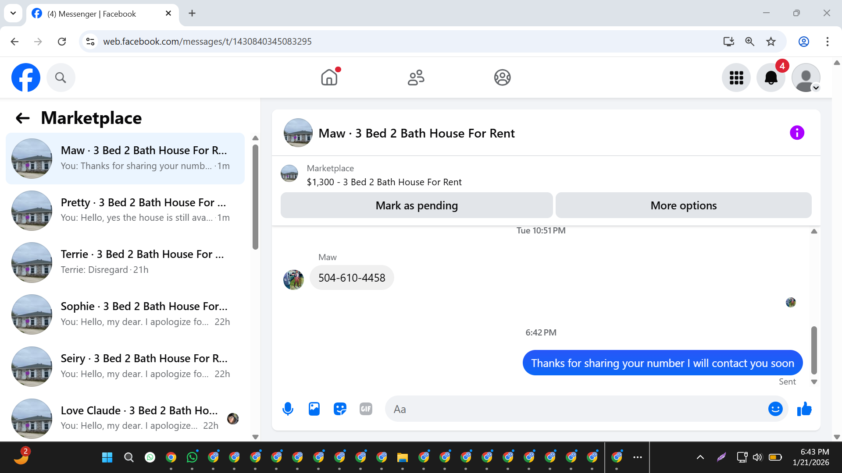Screen dimensions: 842x473
Task: Open the sticker picker icon
Action: tap(340, 409)
